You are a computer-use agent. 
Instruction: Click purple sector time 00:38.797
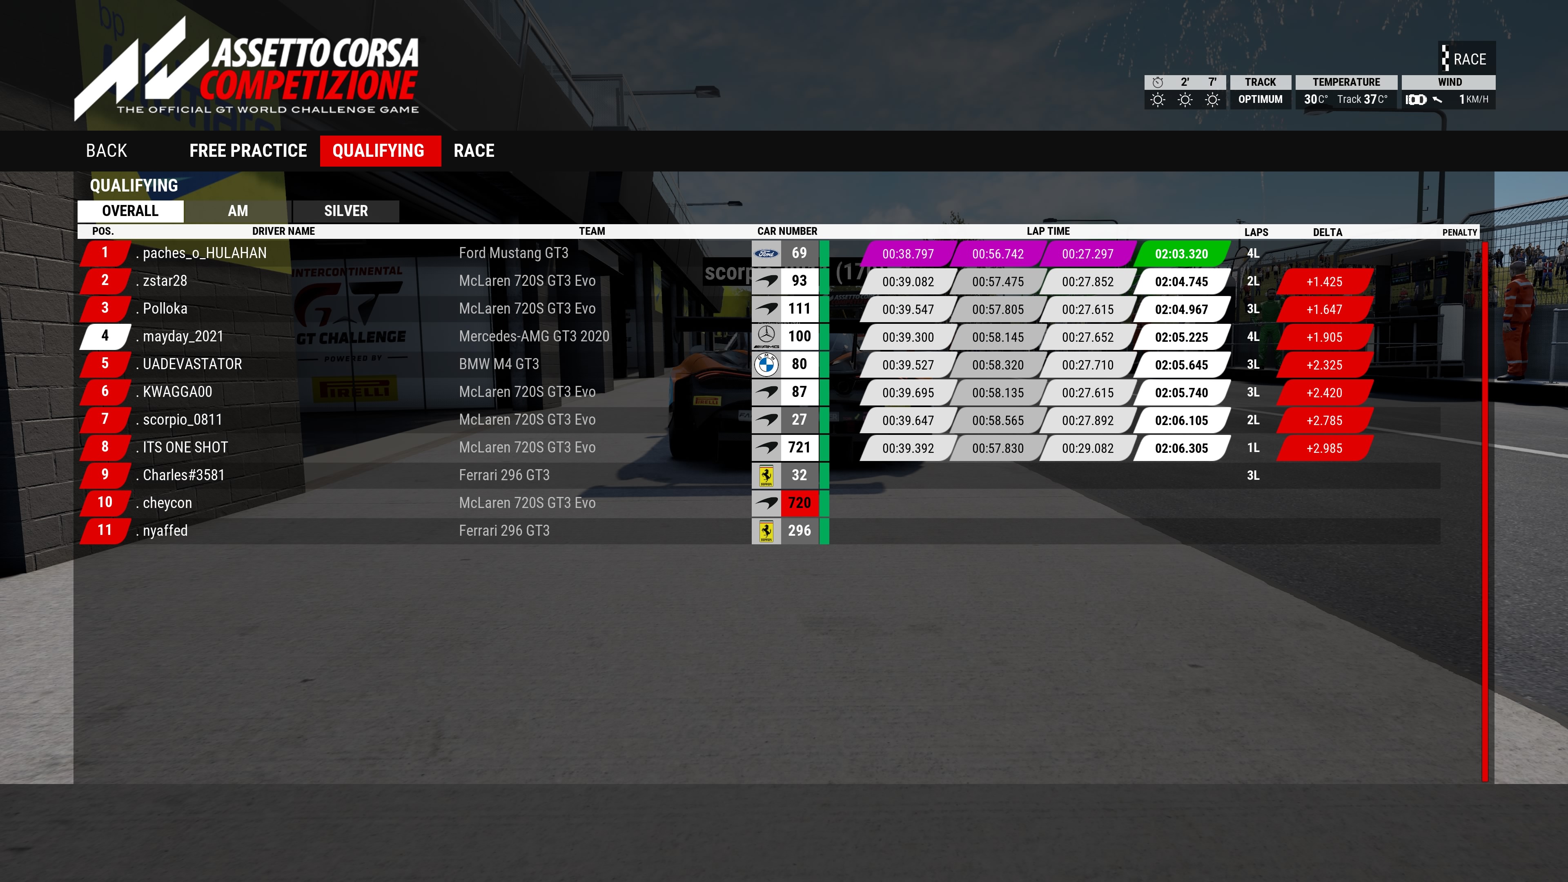(x=908, y=254)
